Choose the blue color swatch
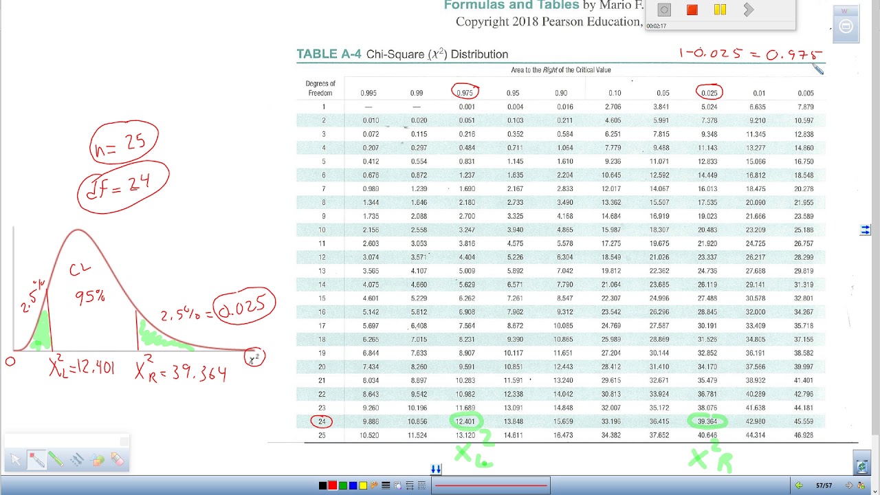880x495 pixels. (353, 485)
